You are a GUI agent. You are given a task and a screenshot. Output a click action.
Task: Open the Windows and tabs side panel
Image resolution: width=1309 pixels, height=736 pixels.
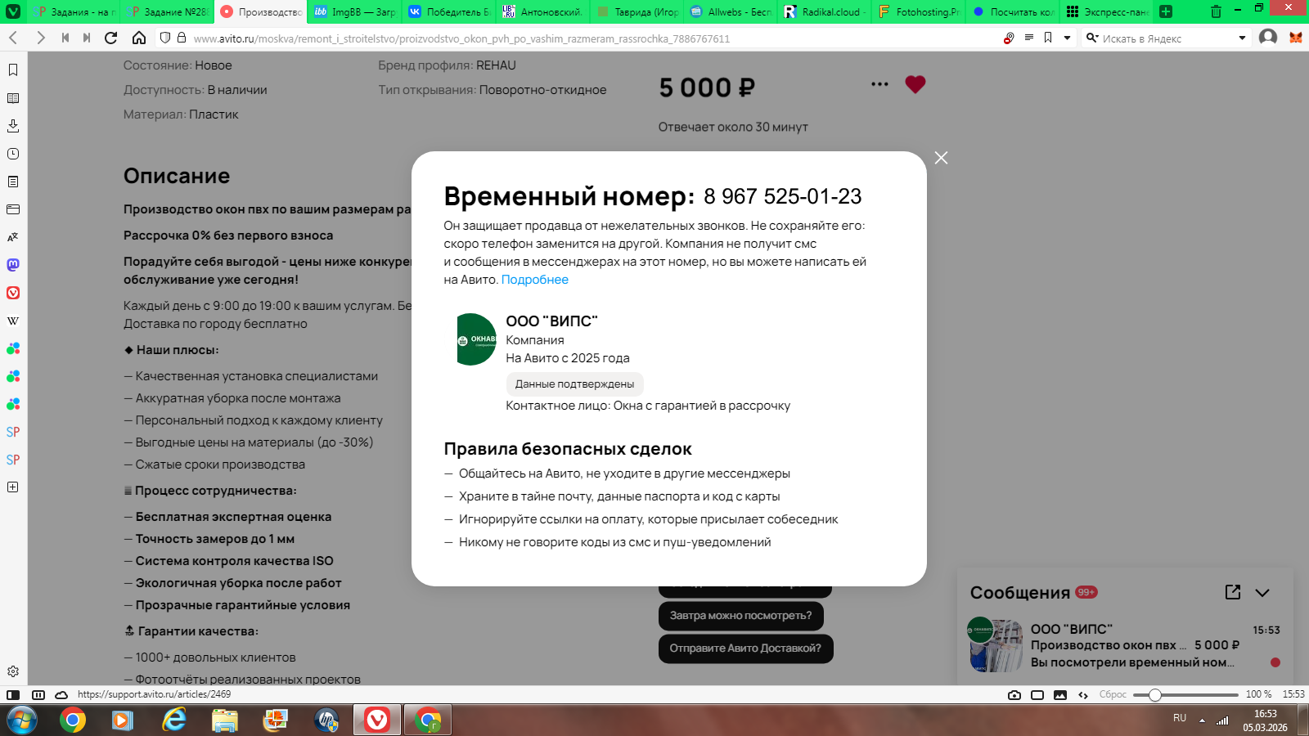point(13,209)
